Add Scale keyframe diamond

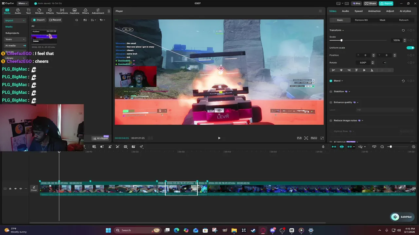[x=411, y=40]
